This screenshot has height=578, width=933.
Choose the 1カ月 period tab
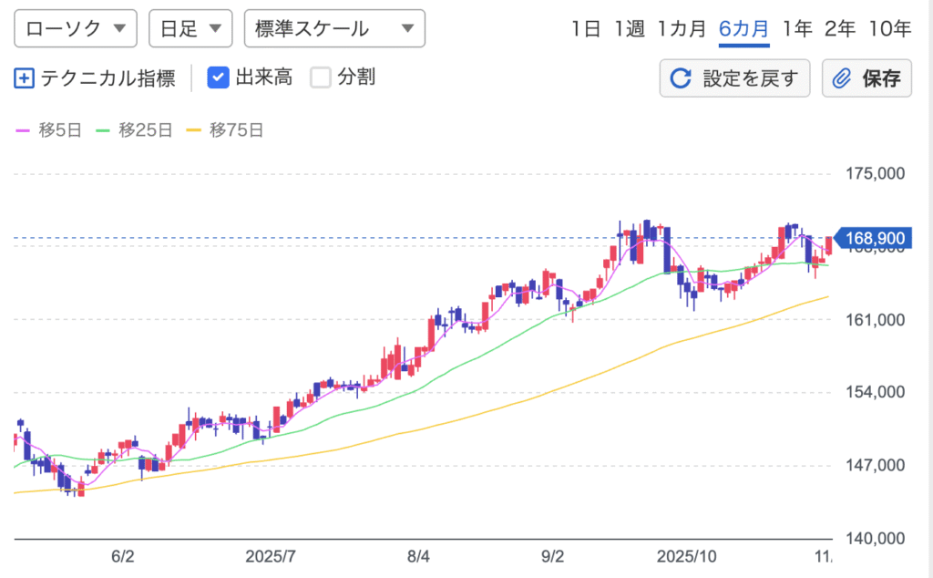pyautogui.click(x=682, y=28)
